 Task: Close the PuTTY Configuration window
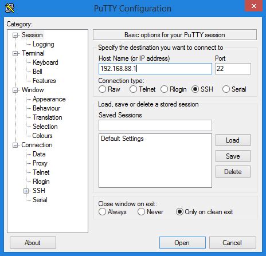[x=254, y=6]
